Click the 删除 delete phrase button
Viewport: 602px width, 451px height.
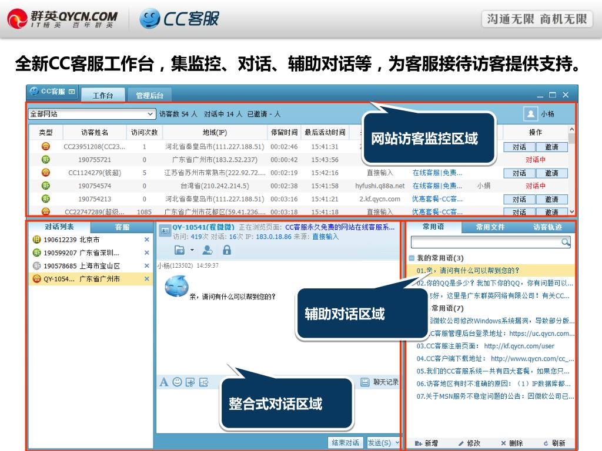point(512,443)
